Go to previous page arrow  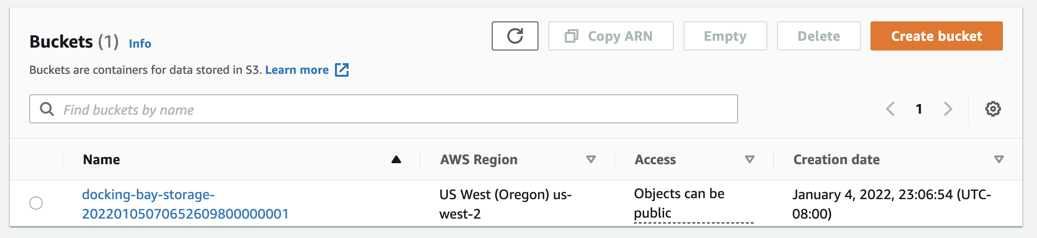click(890, 109)
